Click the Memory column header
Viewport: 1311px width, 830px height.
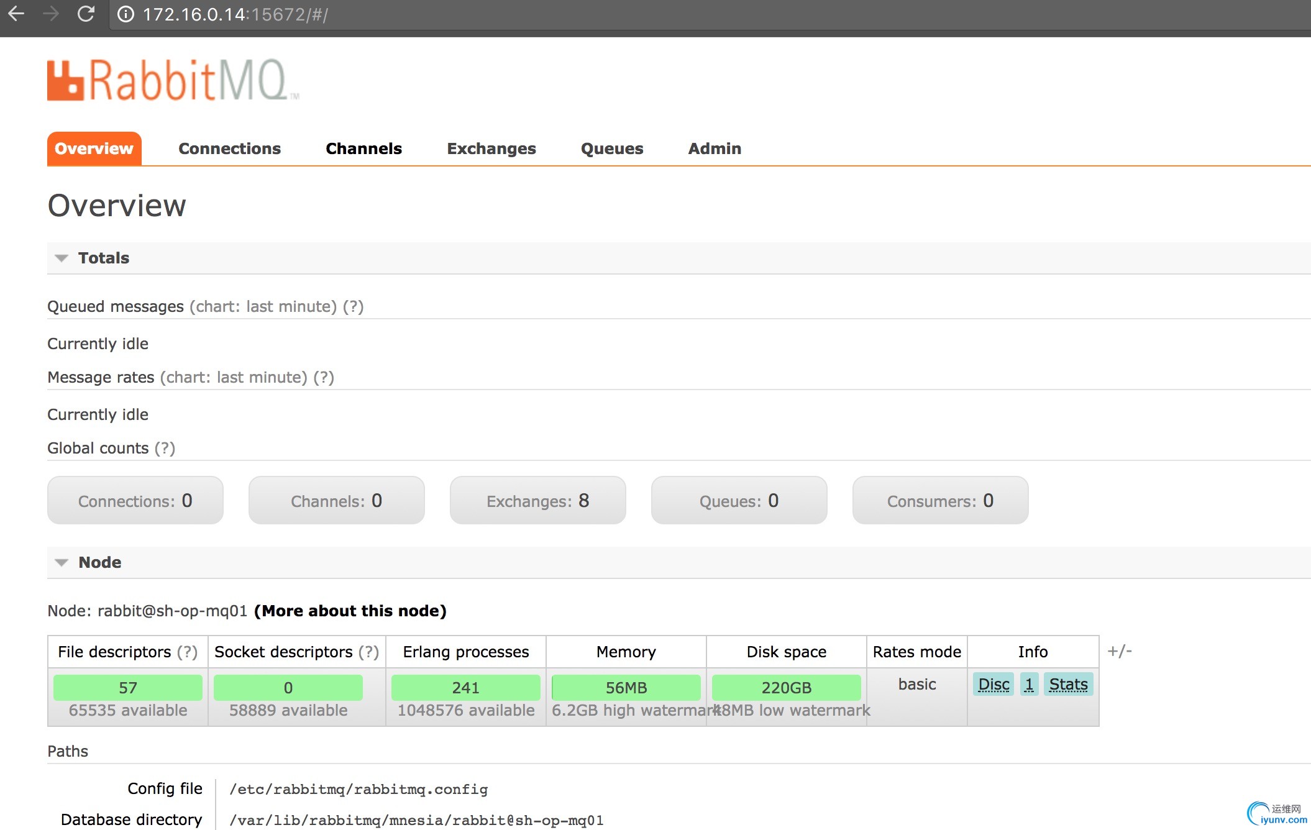click(626, 652)
